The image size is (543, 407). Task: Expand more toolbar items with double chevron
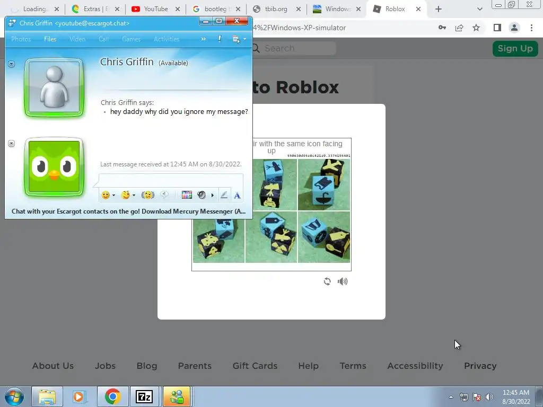coord(203,39)
